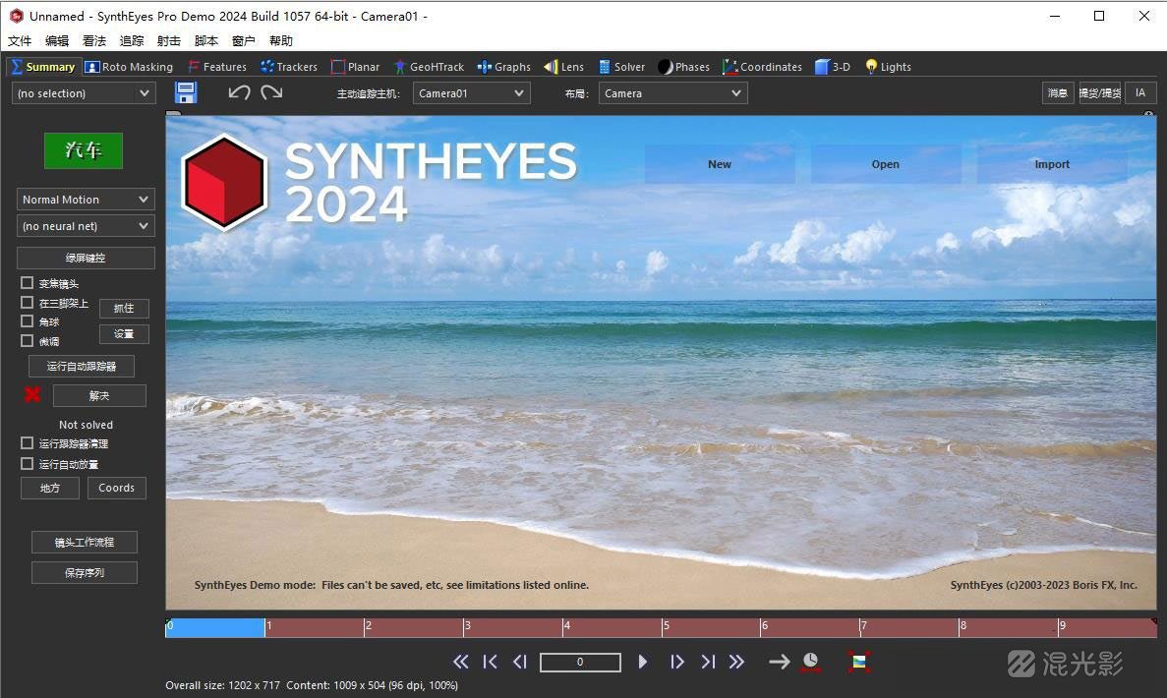Click the undo arrow icon
The image size is (1167, 698).
click(x=239, y=93)
